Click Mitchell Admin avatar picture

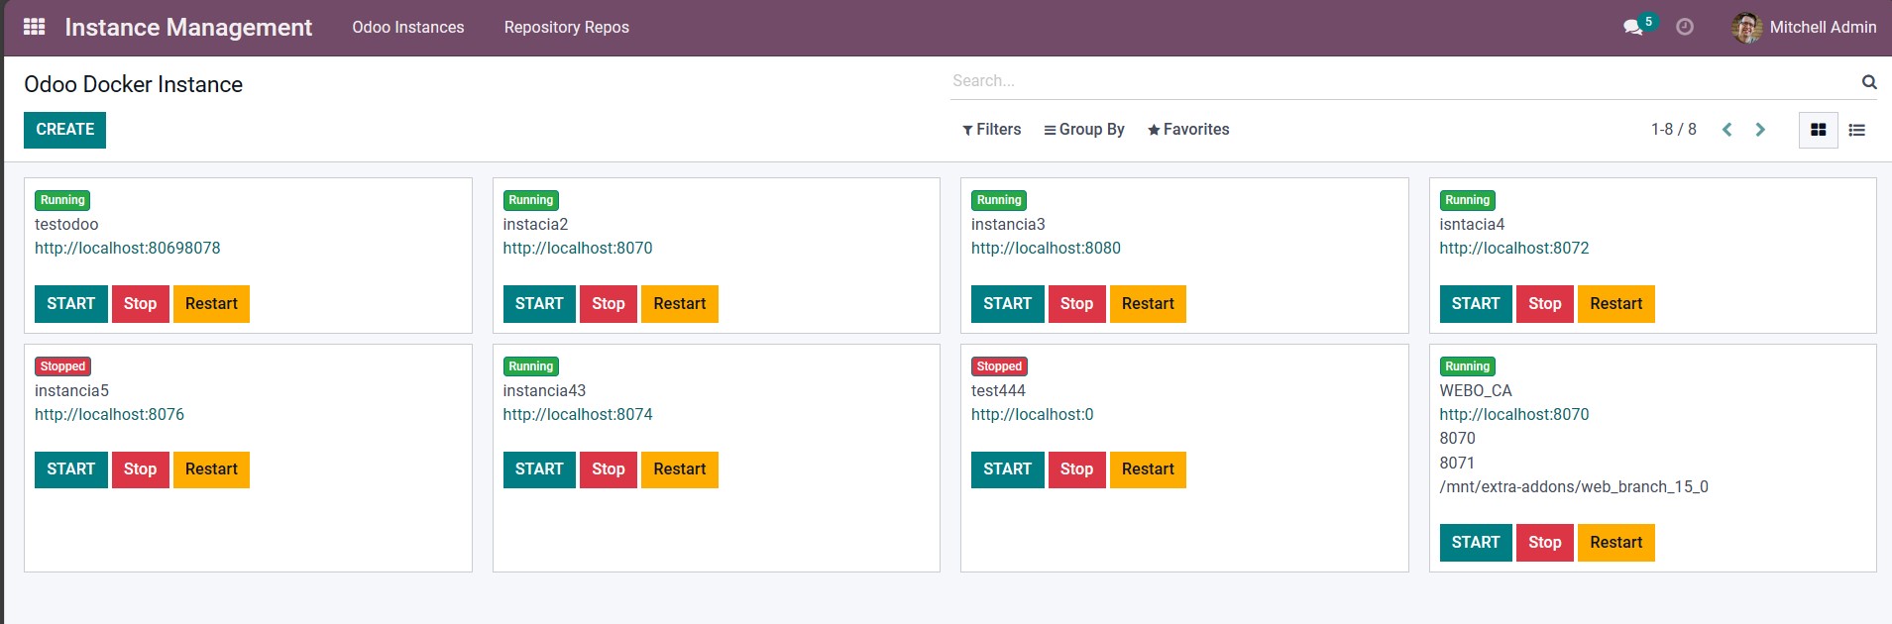coord(1746,27)
